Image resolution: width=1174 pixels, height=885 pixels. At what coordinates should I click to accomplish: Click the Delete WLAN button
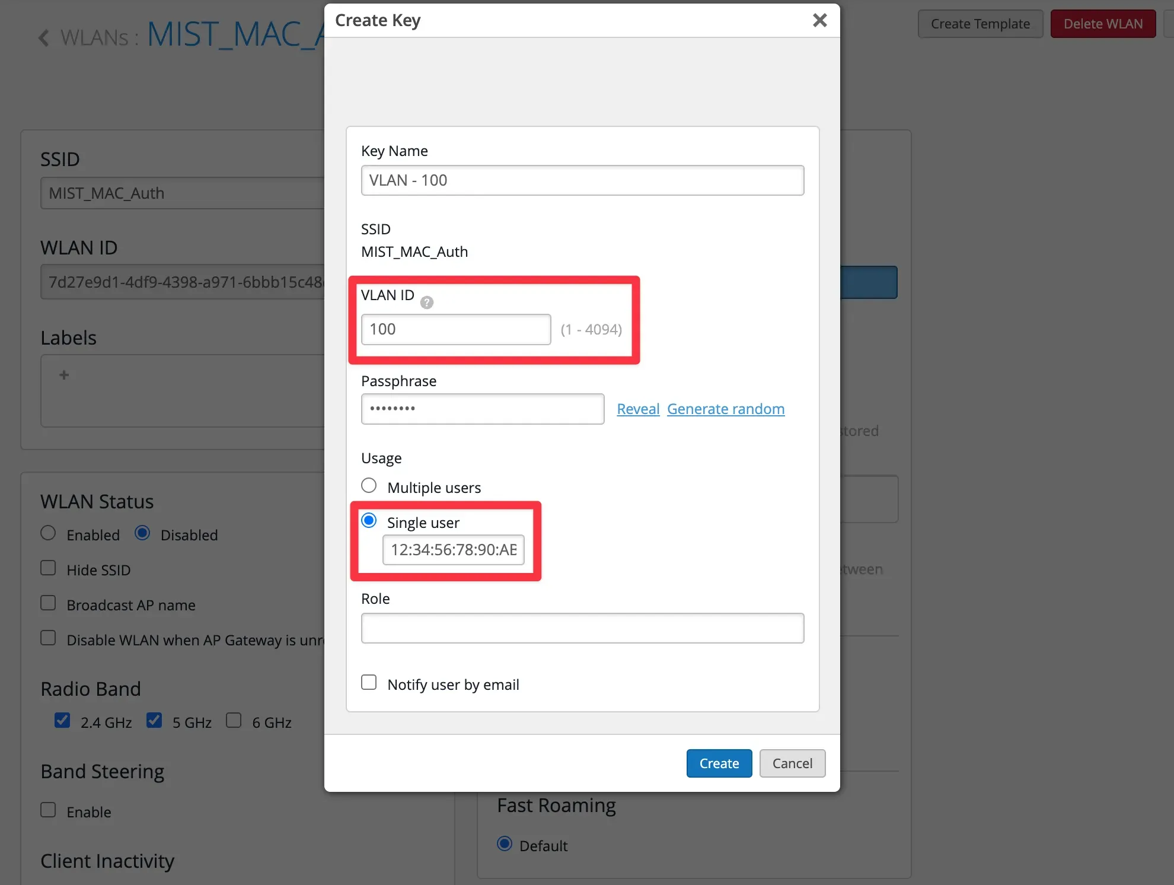click(x=1102, y=24)
